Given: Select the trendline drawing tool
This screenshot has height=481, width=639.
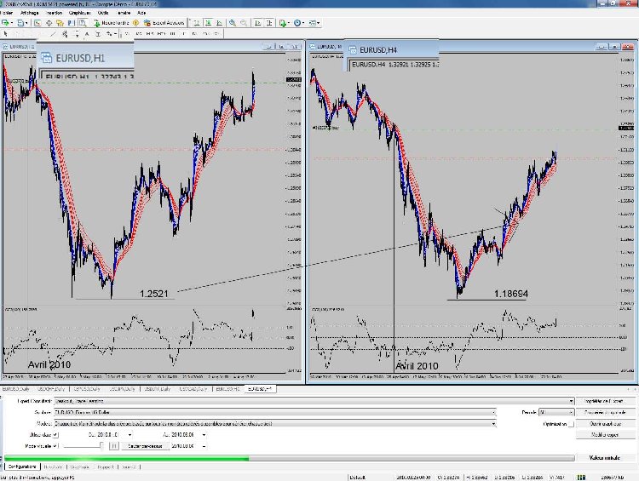Looking at the screenshot, I should coord(53,34).
